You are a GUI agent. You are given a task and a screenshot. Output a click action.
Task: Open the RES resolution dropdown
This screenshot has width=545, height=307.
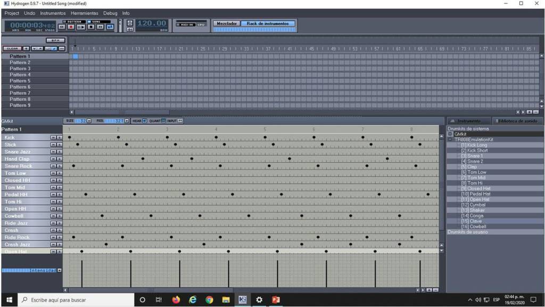pos(127,121)
